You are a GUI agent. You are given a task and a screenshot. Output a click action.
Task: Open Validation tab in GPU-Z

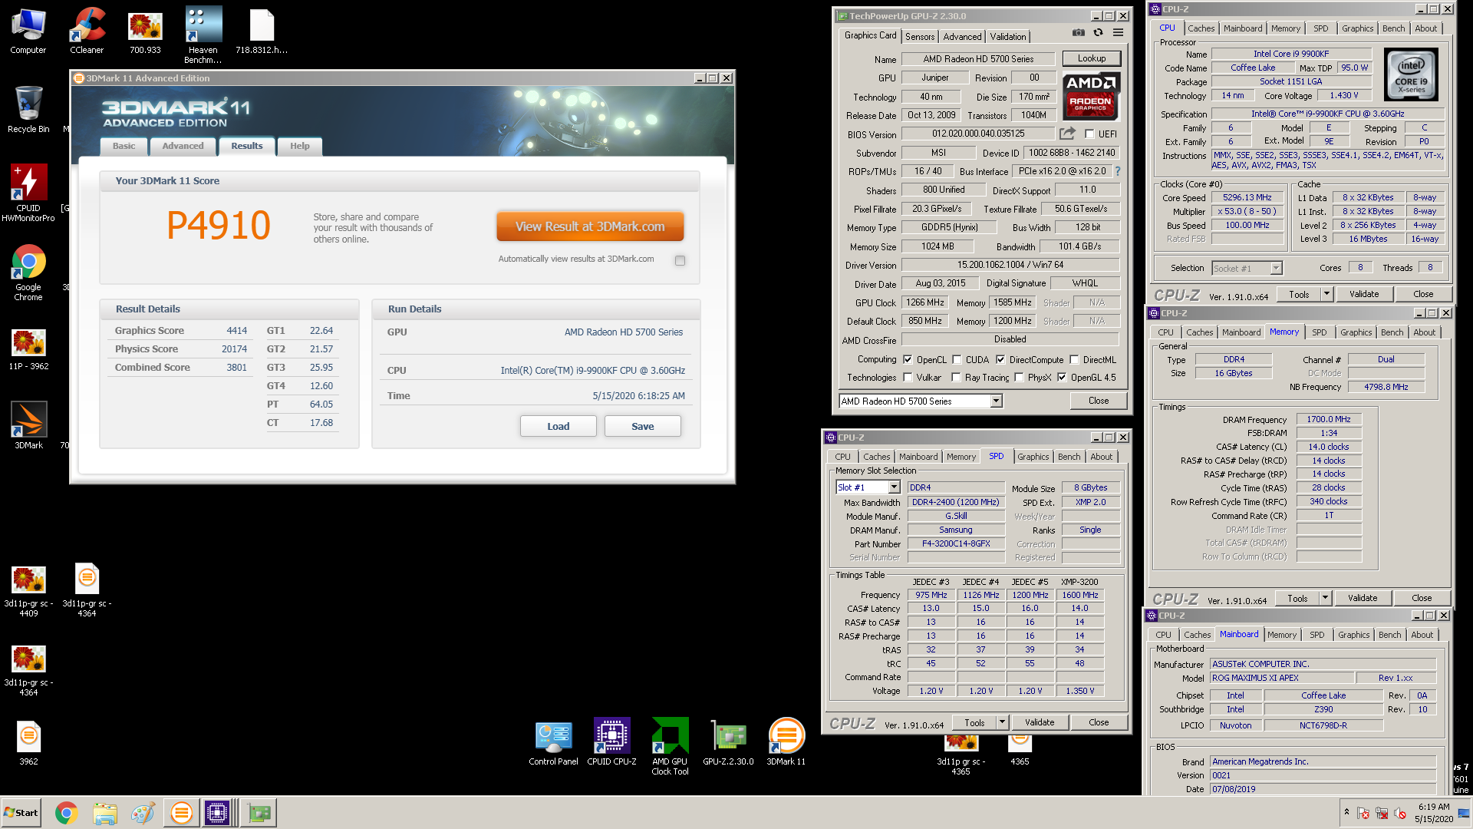click(1007, 36)
